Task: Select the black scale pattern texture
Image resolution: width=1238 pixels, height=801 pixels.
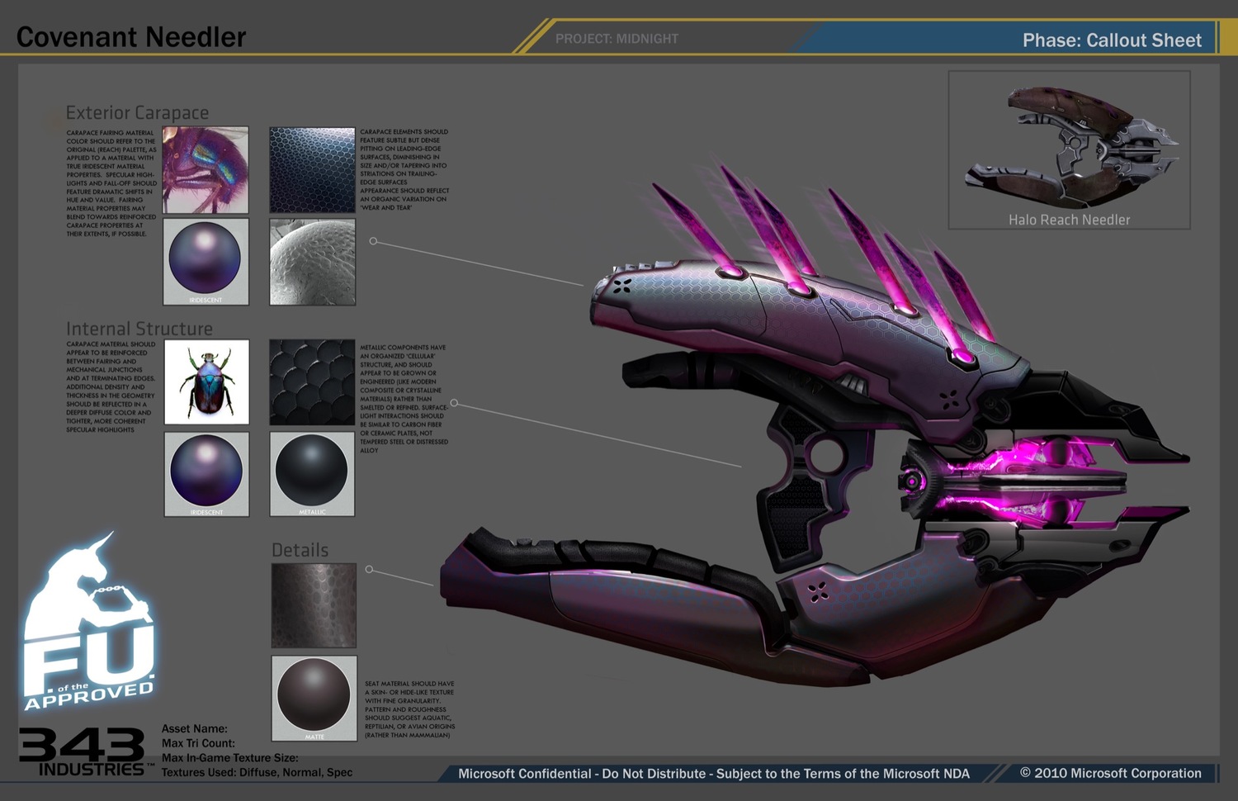Action: pos(312,382)
